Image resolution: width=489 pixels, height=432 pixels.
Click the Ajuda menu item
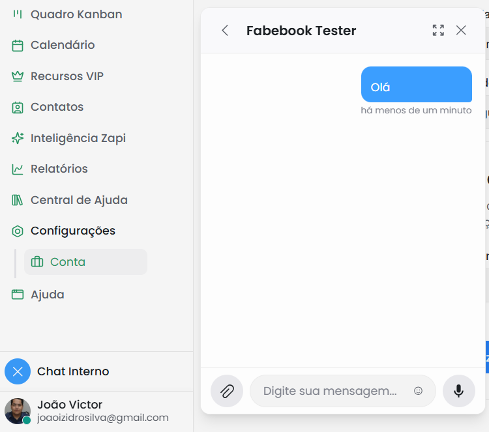(48, 295)
